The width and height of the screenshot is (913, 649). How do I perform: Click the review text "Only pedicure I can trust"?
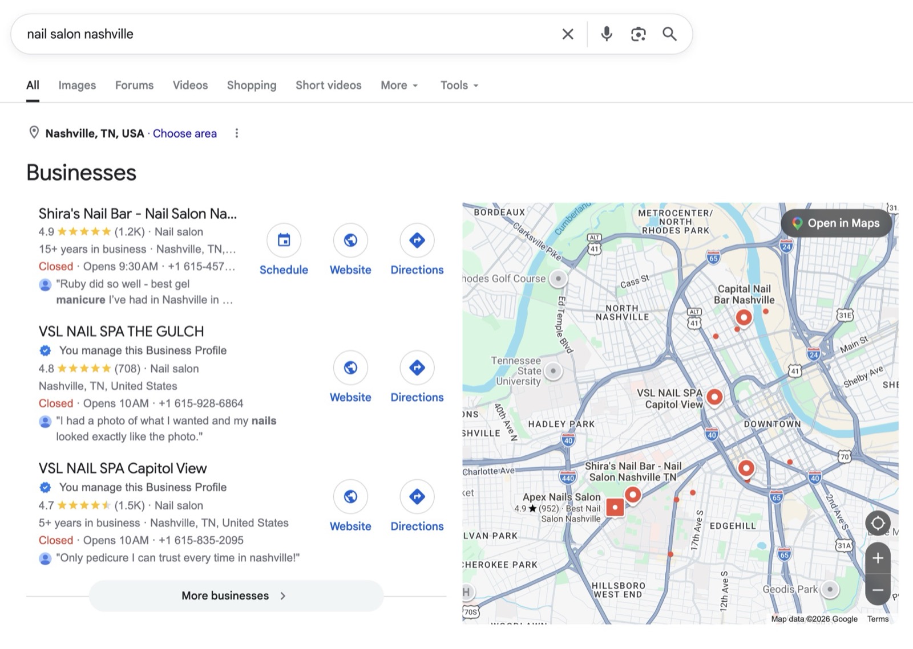[x=177, y=558]
